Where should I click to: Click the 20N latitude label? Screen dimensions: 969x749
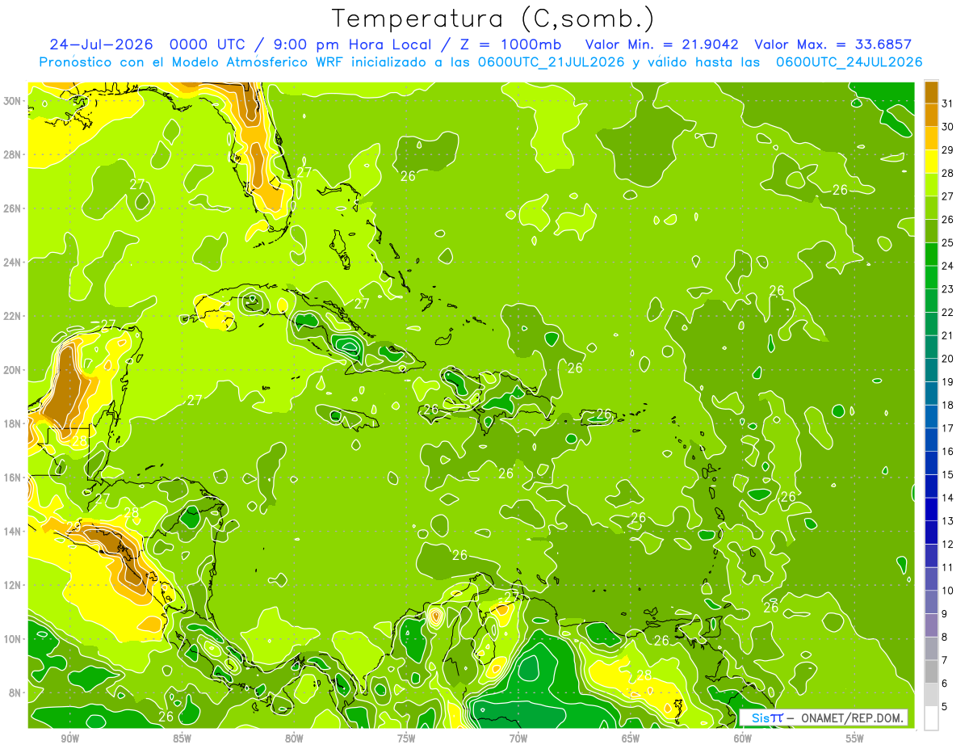pyautogui.click(x=14, y=370)
